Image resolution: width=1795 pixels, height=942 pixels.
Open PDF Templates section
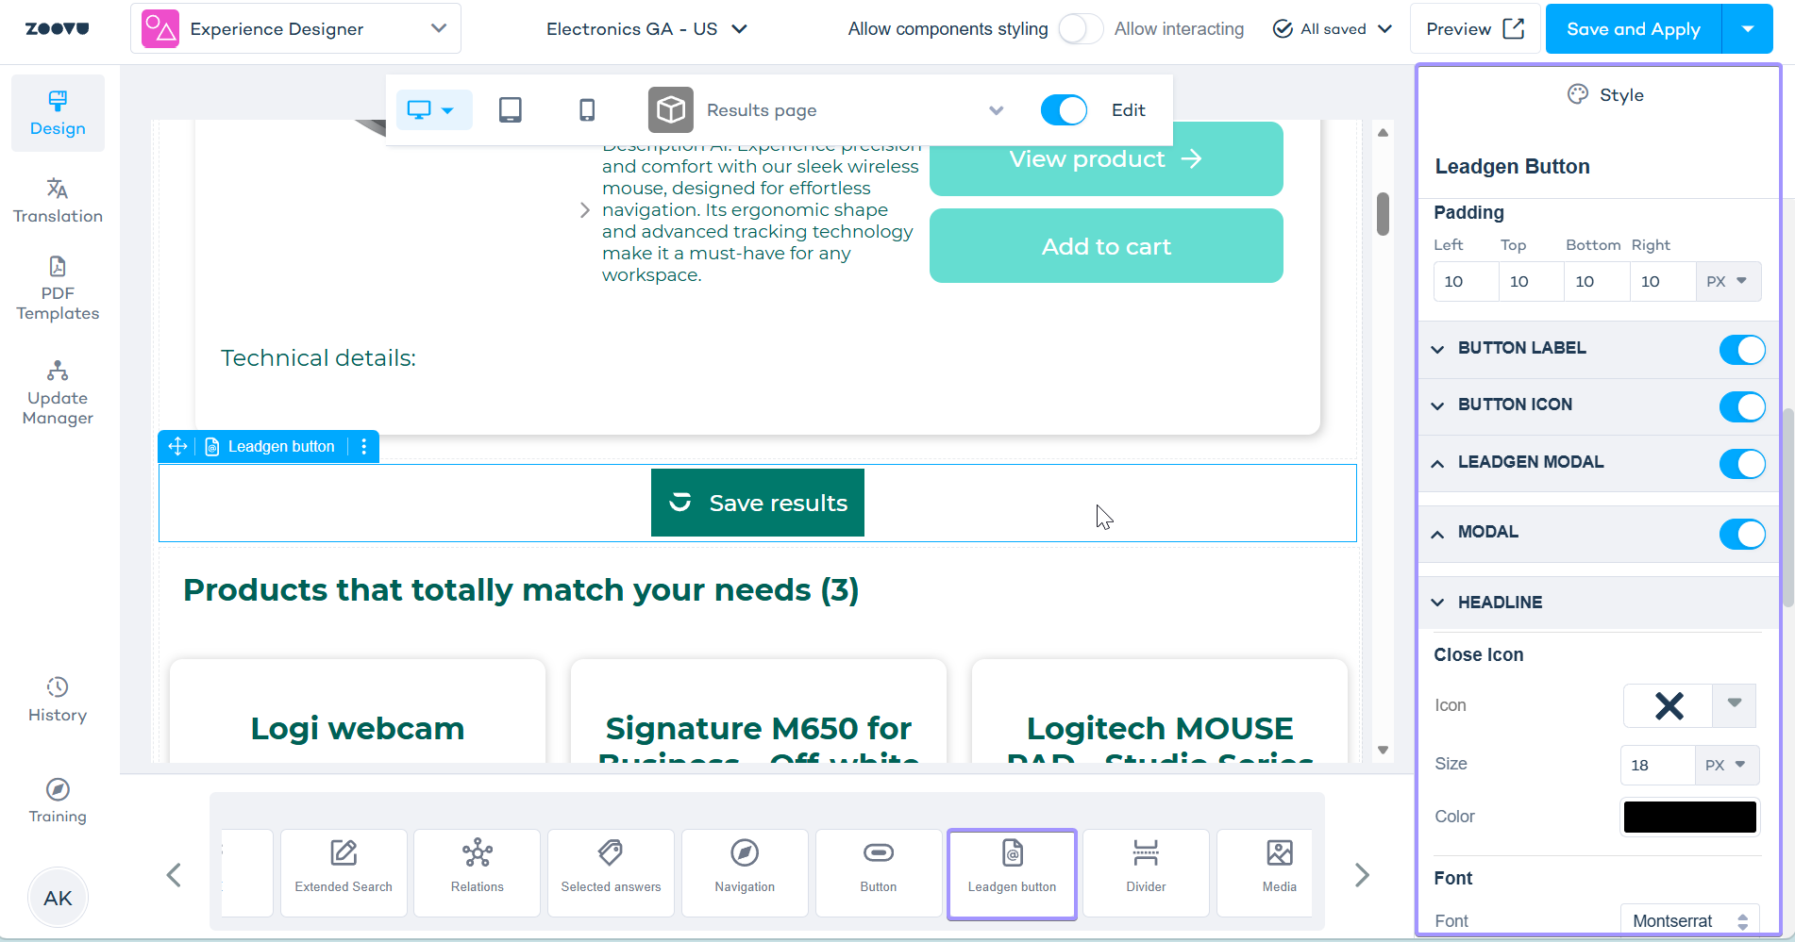[x=58, y=289]
